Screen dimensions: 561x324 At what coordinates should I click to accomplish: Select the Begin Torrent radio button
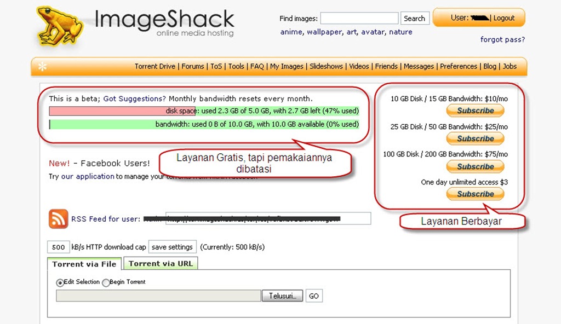click(106, 282)
